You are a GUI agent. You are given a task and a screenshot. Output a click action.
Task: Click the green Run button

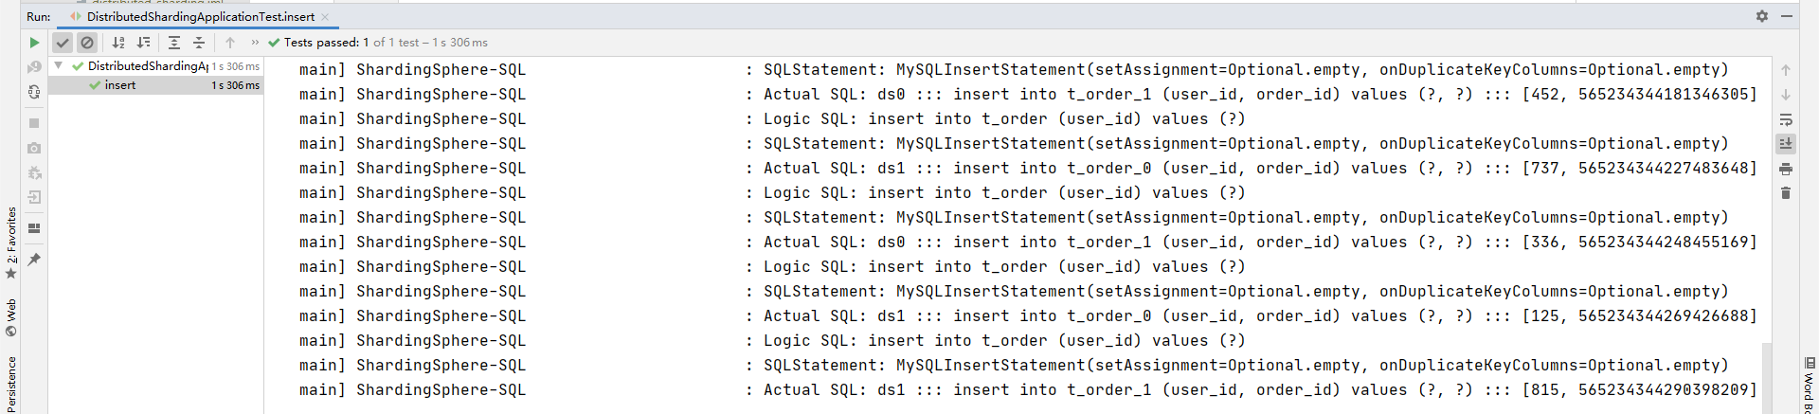pyautogui.click(x=34, y=43)
